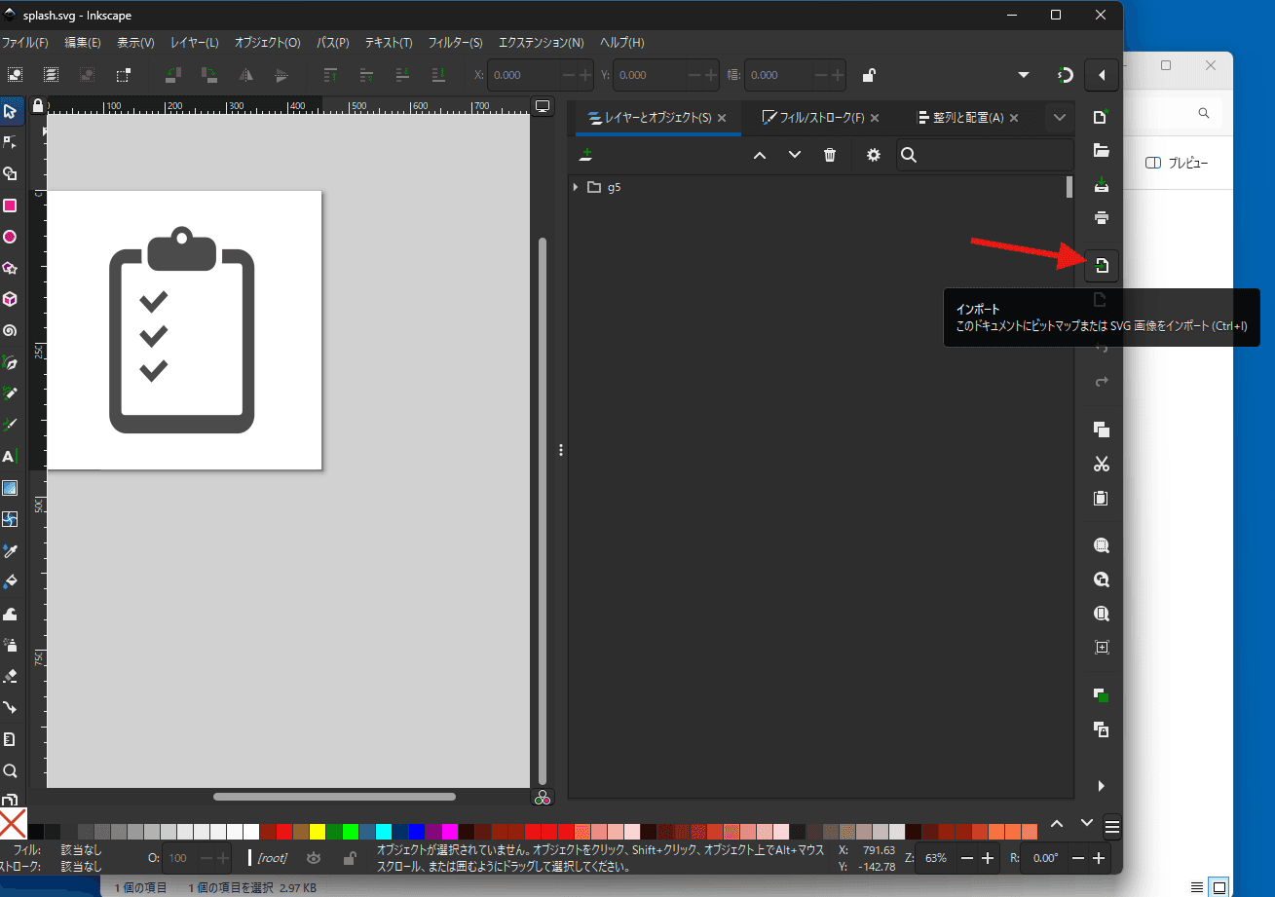Add a new layer with plus icon
The width and height of the screenshot is (1275, 897).
pos(585,156)
